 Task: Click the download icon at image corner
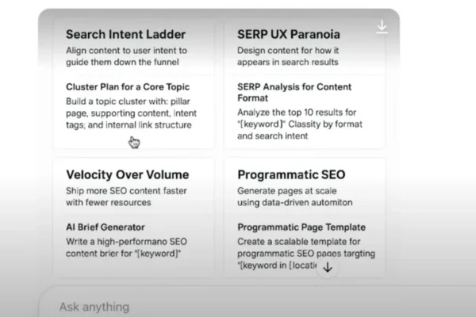(x=382, y=27)
